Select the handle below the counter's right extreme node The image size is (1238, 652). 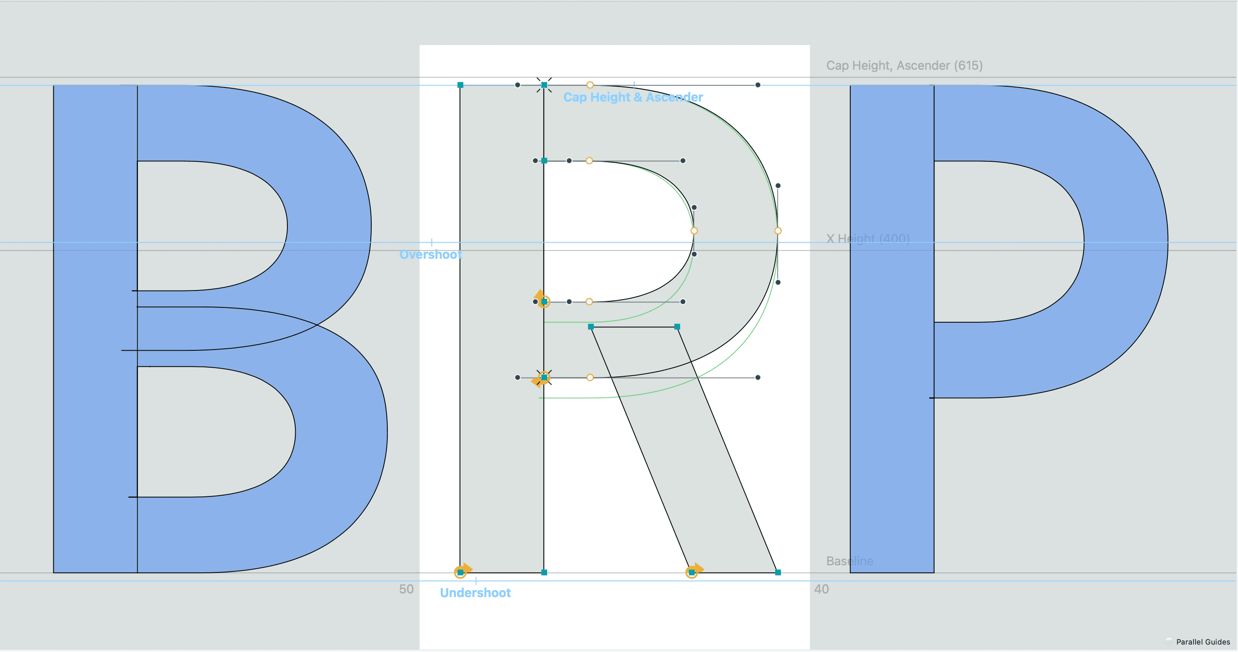[694, 254]
